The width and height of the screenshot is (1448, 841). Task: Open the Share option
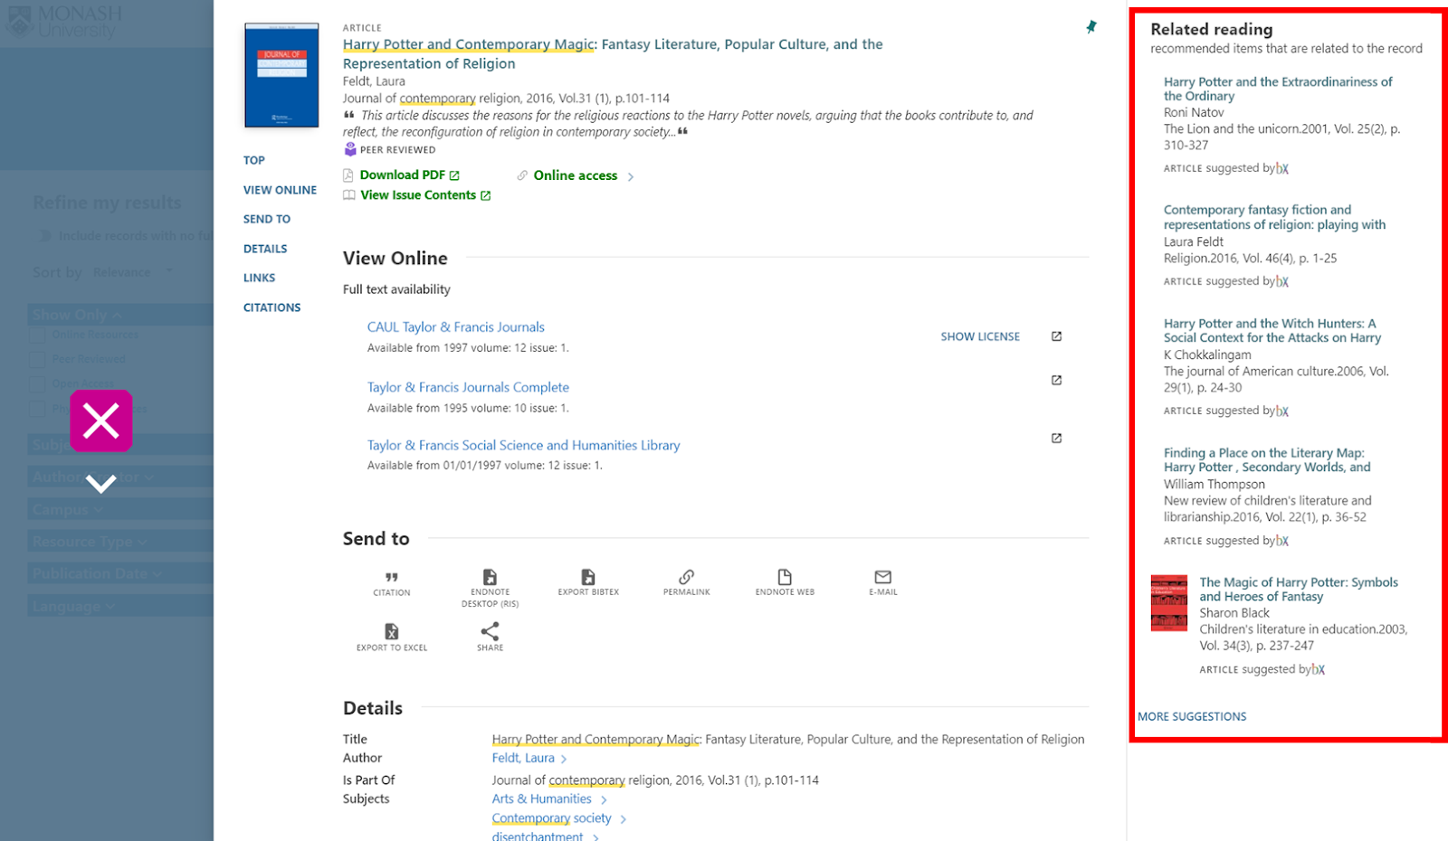[x=490, y=638]
